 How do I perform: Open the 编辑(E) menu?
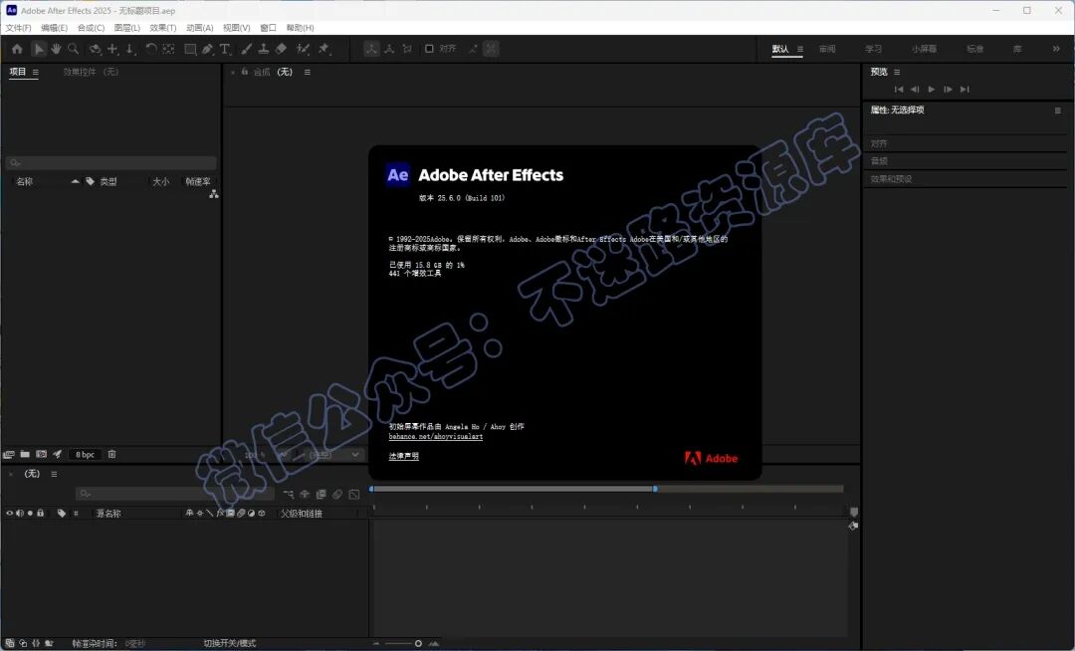[x=54, y=28]
